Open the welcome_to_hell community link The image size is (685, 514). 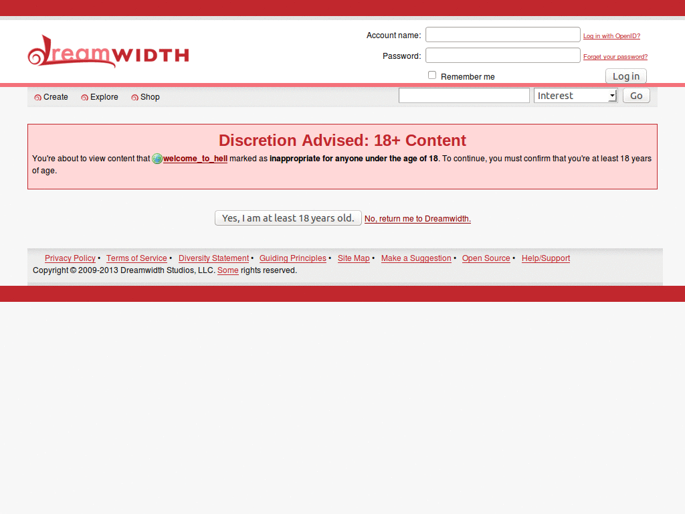pos(195,159)
